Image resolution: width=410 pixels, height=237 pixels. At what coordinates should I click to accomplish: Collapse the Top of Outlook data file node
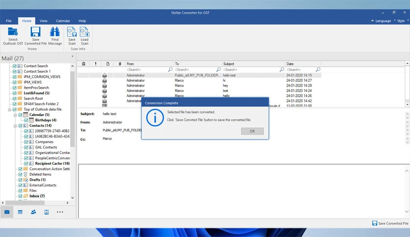(x=9, y=109)
